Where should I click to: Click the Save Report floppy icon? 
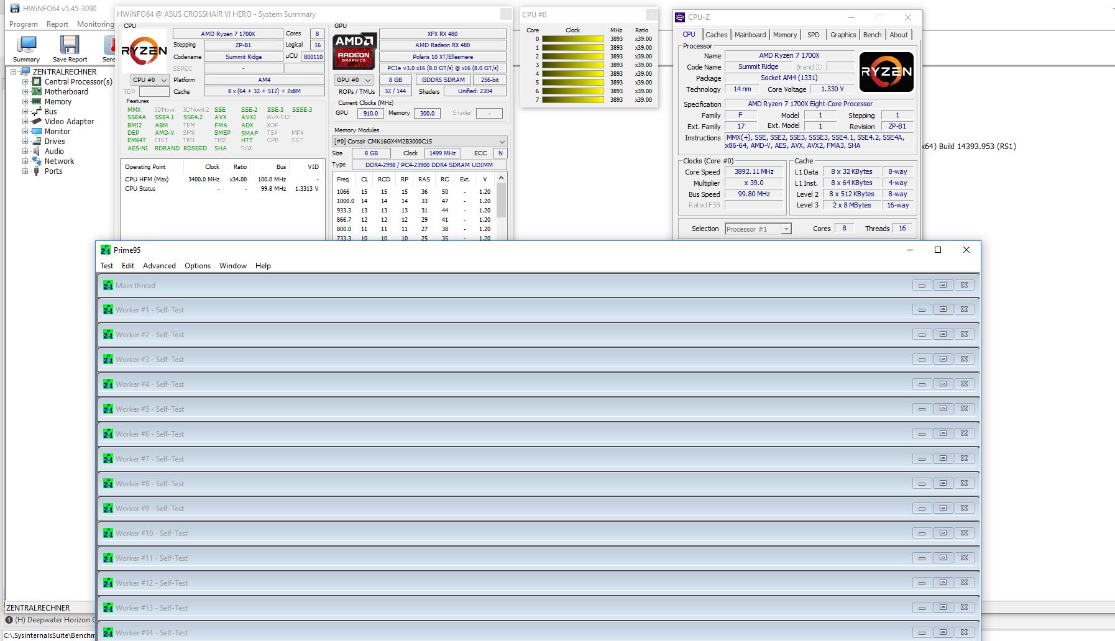(x=70, y=45)
